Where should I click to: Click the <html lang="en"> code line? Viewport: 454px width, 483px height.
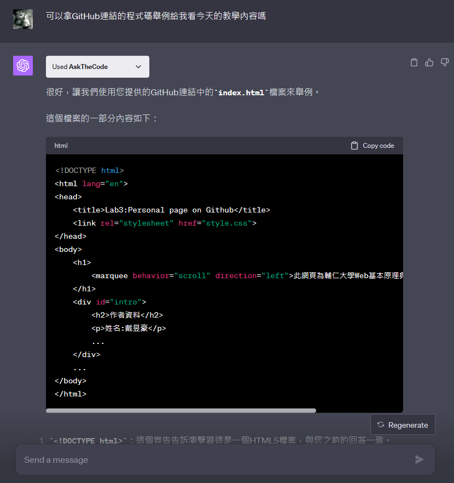pyautogui.click(x=91, y=183)
